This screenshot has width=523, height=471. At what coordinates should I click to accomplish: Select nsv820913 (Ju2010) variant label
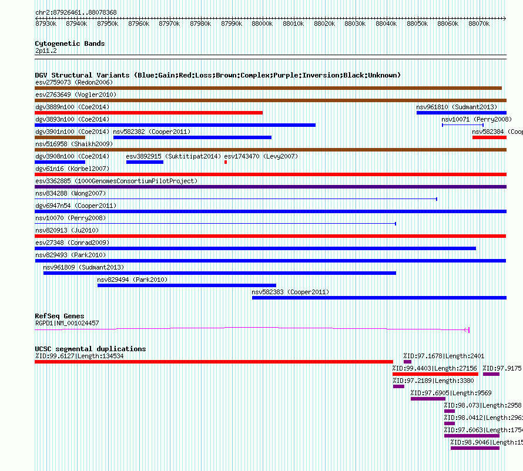point(67,230)
